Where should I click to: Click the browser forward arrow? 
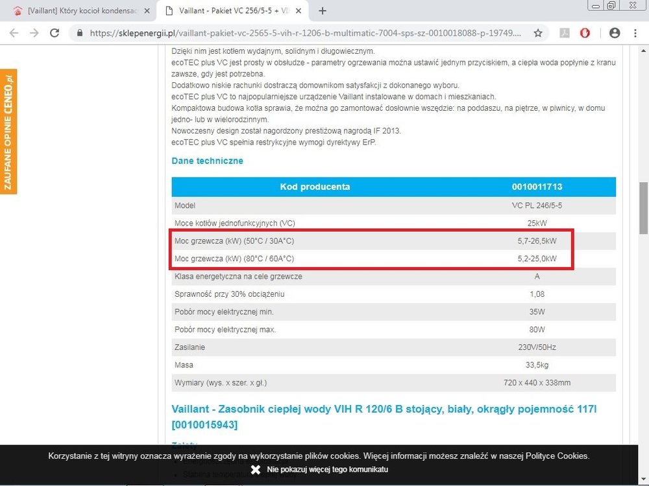coord(34,33)
